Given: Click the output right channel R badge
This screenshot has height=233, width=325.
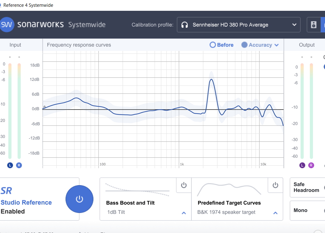Looking at the screenshot, I should pyautogui.click(x=311, y=165).
